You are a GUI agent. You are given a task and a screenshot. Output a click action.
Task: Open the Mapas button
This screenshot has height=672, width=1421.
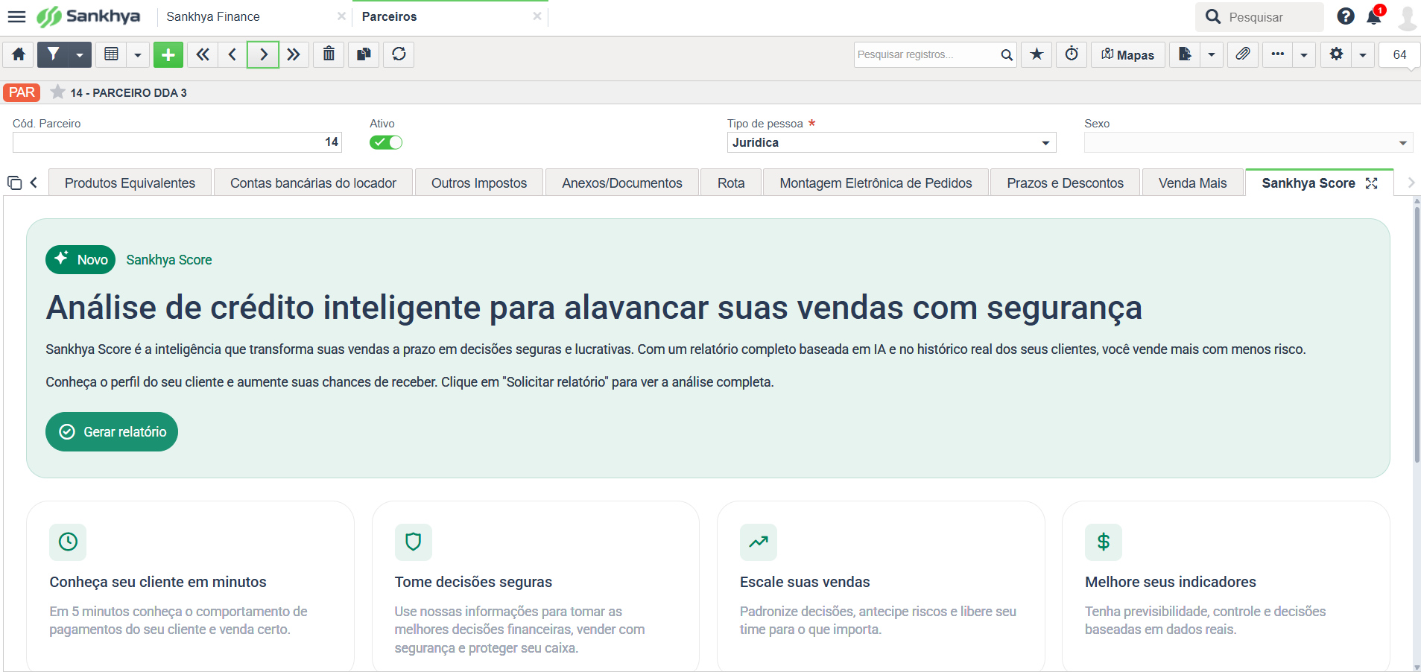pyautogui.click(x=1128, y=54)
